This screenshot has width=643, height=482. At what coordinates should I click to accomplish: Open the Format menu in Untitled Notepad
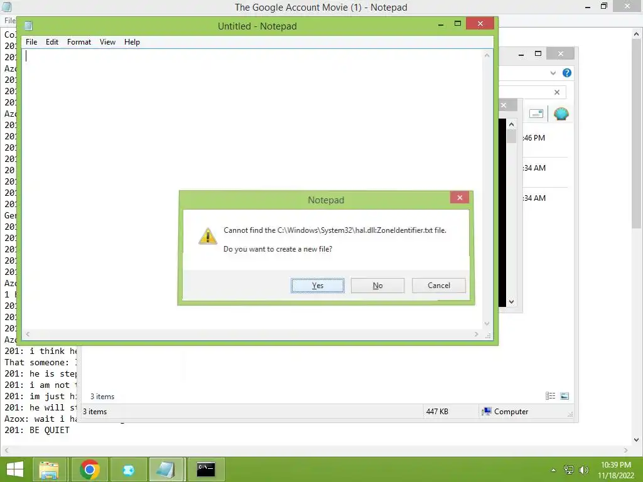coord(78,42)
